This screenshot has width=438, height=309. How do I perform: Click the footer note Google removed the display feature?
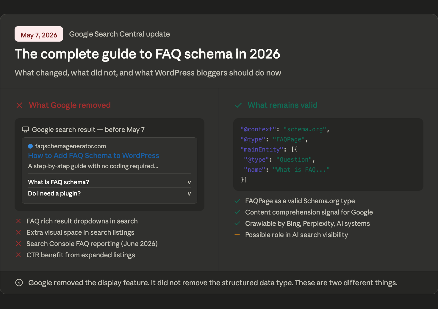coord(213,283)
